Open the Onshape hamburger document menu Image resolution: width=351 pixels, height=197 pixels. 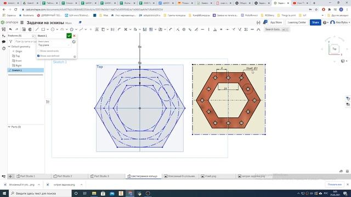pos(22,22)
